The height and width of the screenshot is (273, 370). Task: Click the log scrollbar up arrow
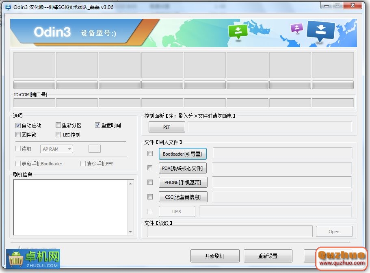[x=130, y=183]
